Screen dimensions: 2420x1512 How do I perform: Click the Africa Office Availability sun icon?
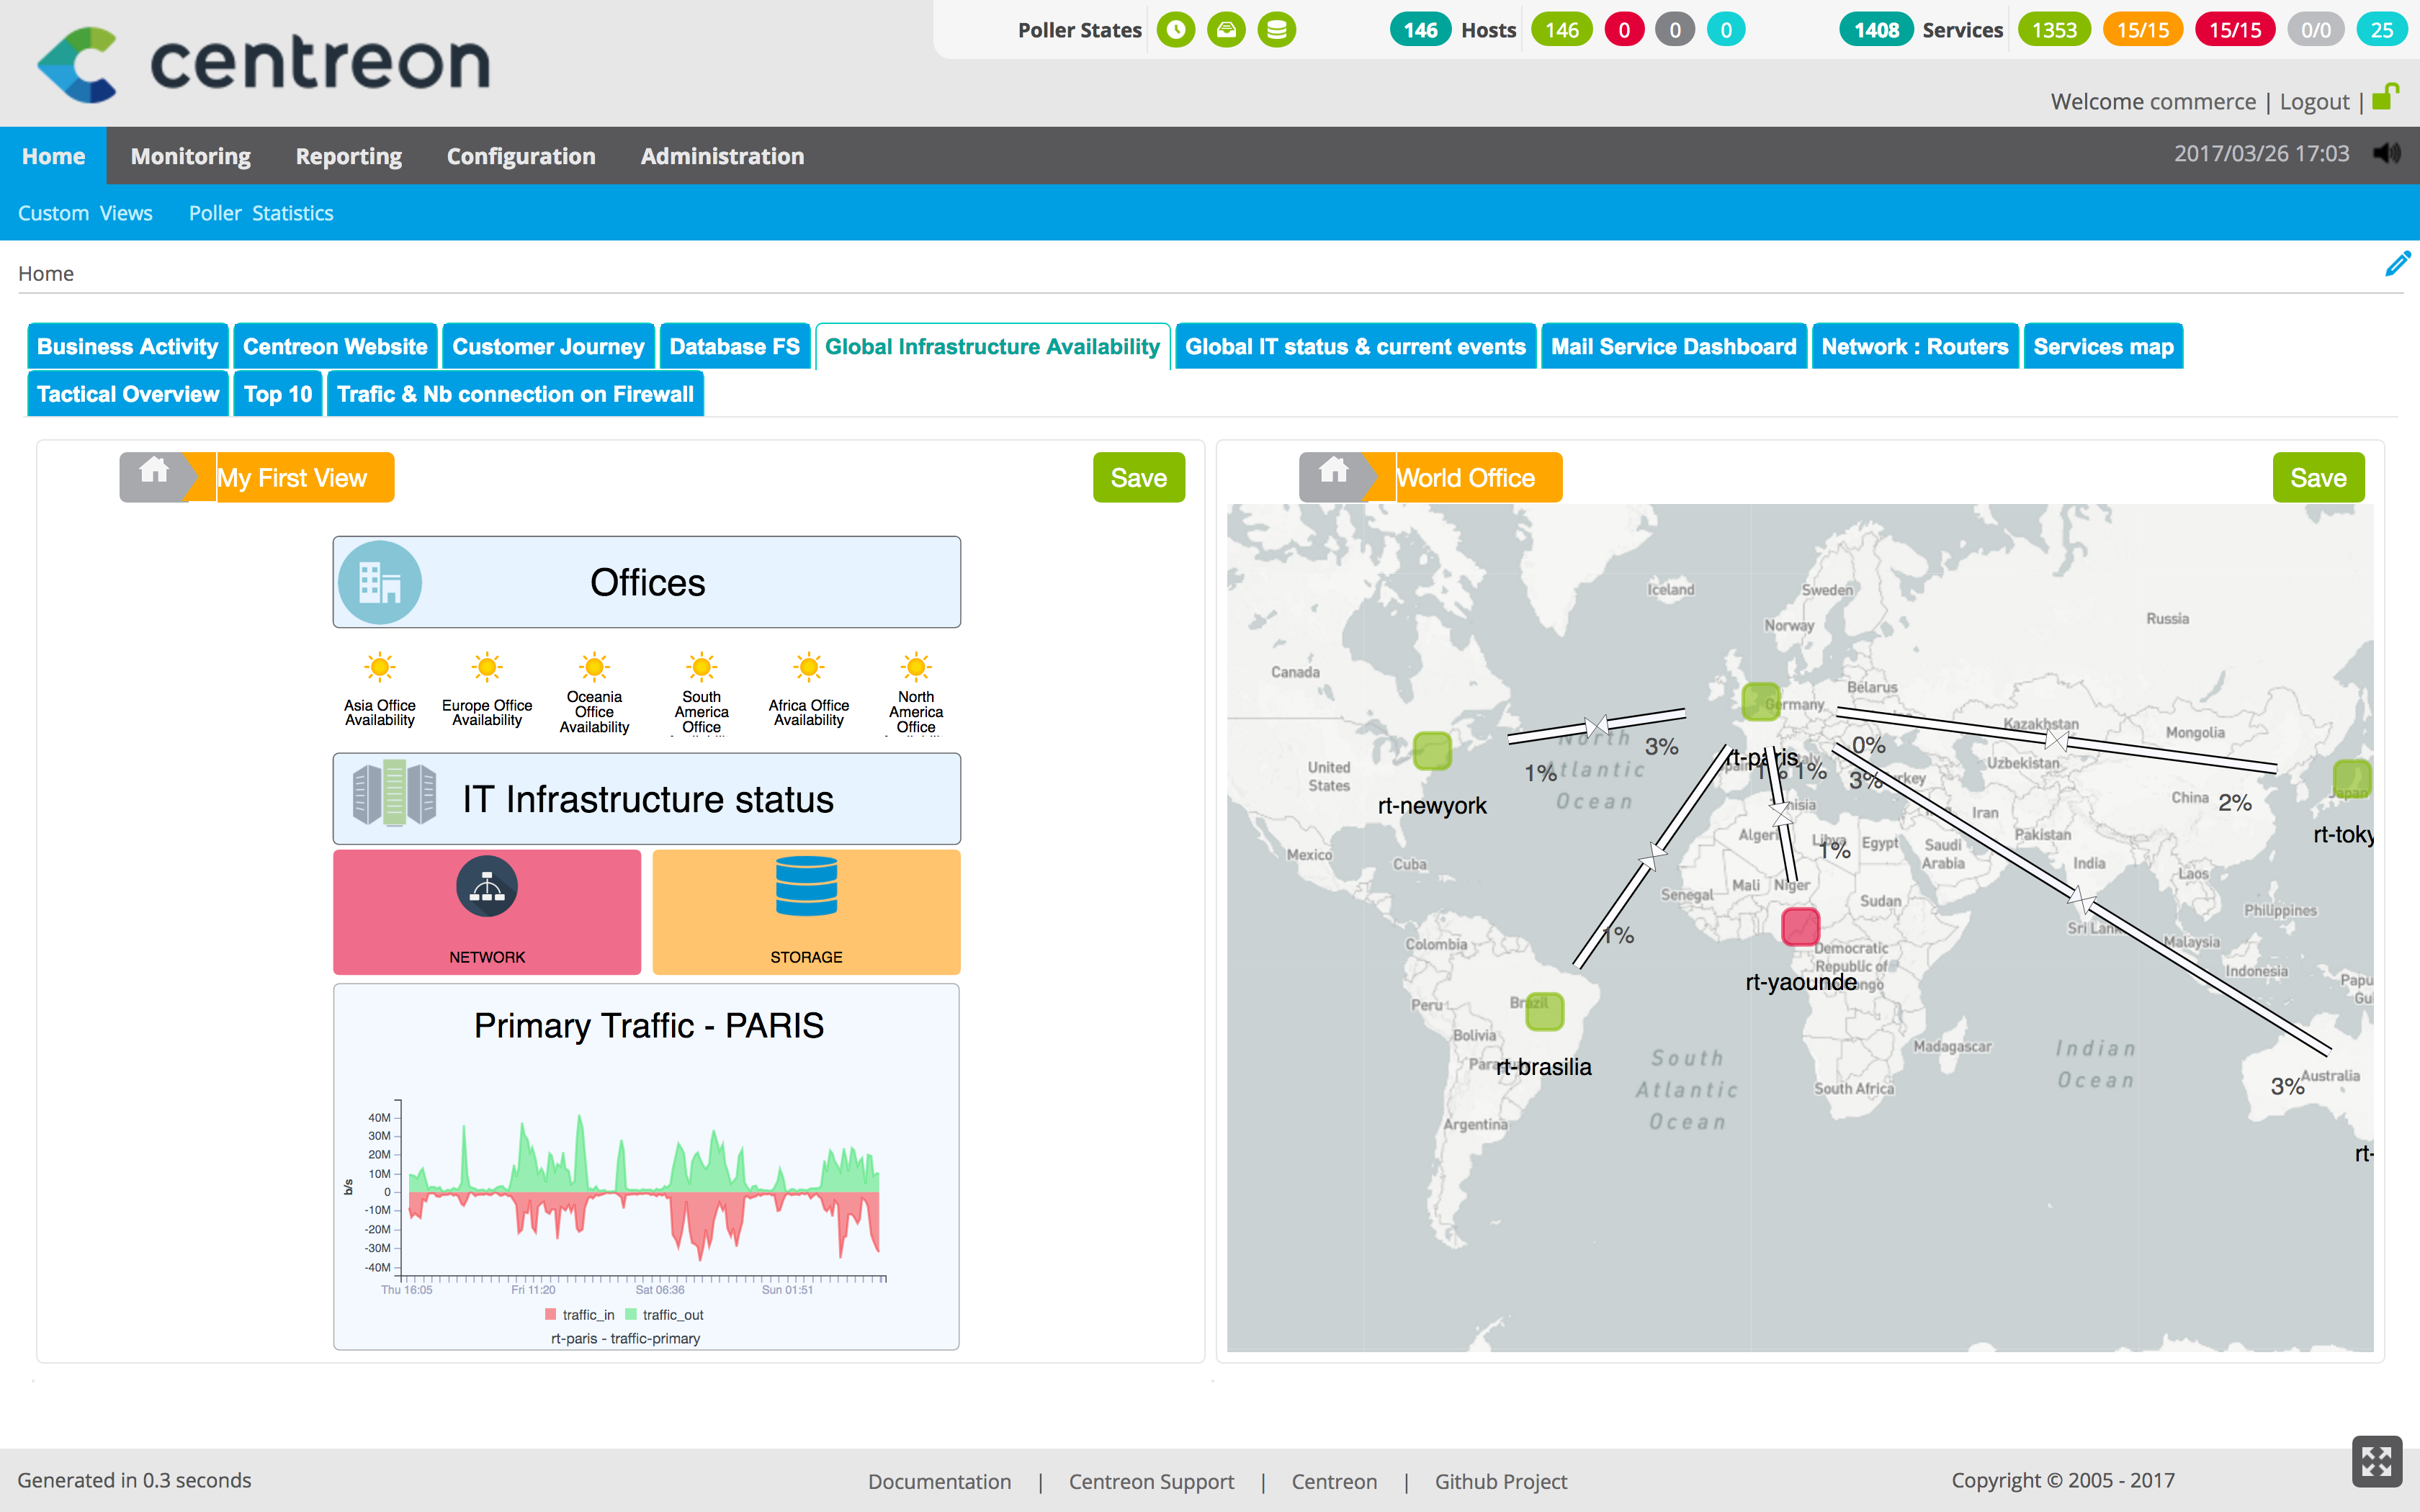(805, 667)
